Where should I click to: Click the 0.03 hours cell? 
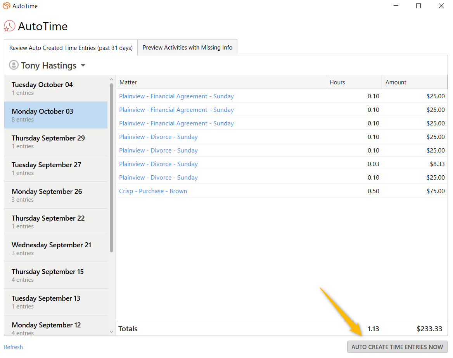[373, 164]
